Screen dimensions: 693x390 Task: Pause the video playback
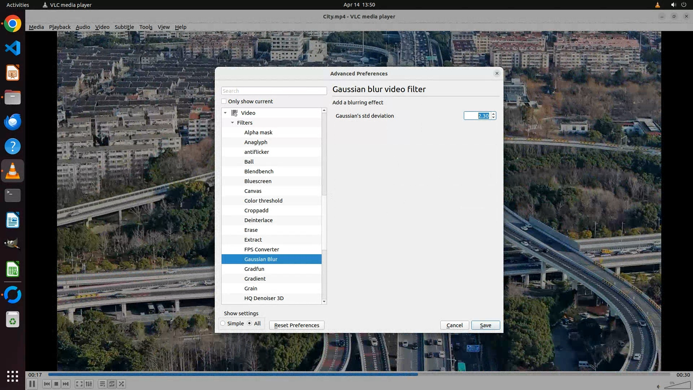pos(32,384)
